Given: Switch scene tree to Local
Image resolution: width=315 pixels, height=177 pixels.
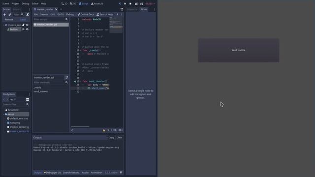Looking at the screenshot, I should pyautogui.click(x=23, y=20).
